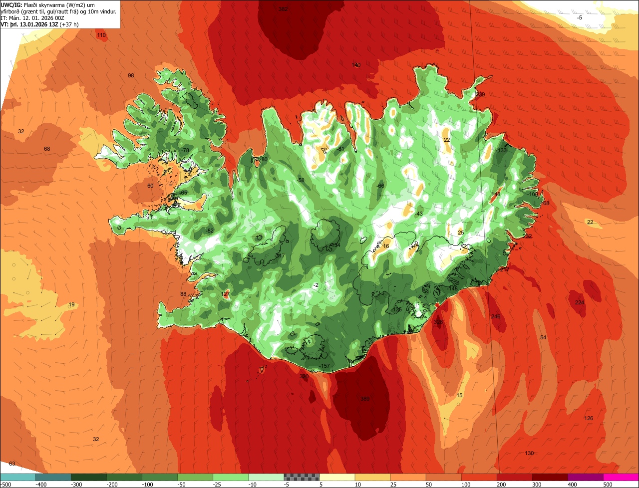Click the '239' value on the northeast coast

pos(480,94)
